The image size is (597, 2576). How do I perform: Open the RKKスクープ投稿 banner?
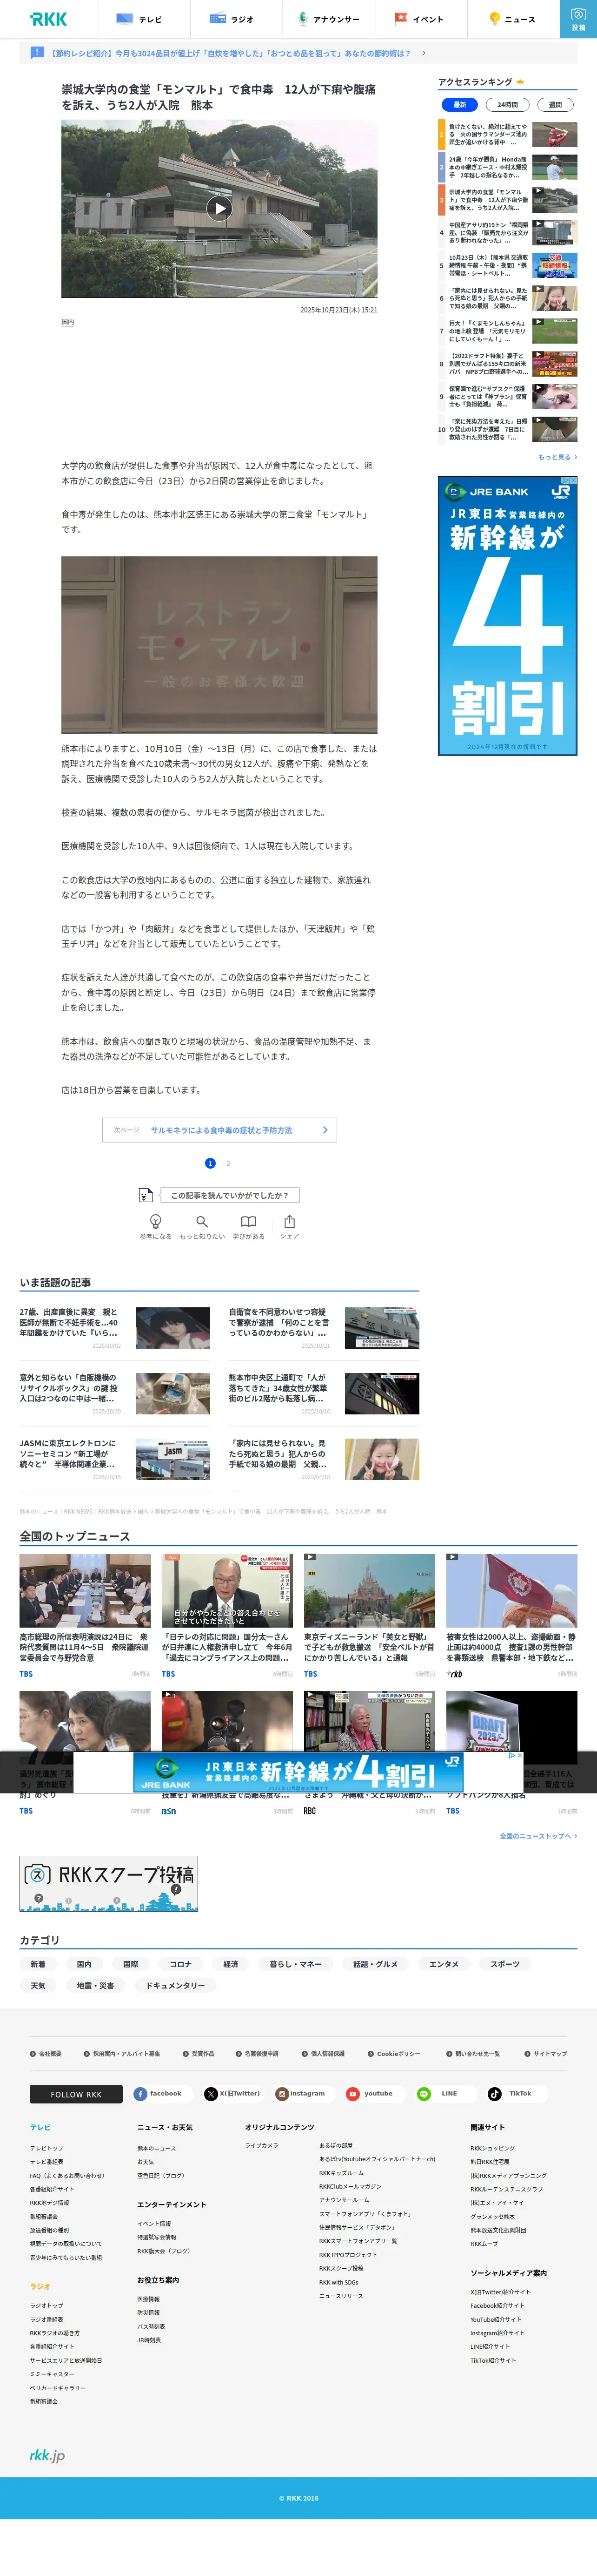[x=109, y=1883]
